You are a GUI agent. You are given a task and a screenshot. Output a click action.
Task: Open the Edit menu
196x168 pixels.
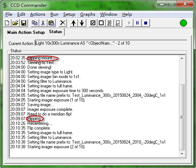pos(21,14)
